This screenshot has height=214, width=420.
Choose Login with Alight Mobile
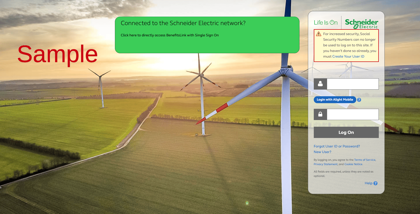tap(335, 100)
